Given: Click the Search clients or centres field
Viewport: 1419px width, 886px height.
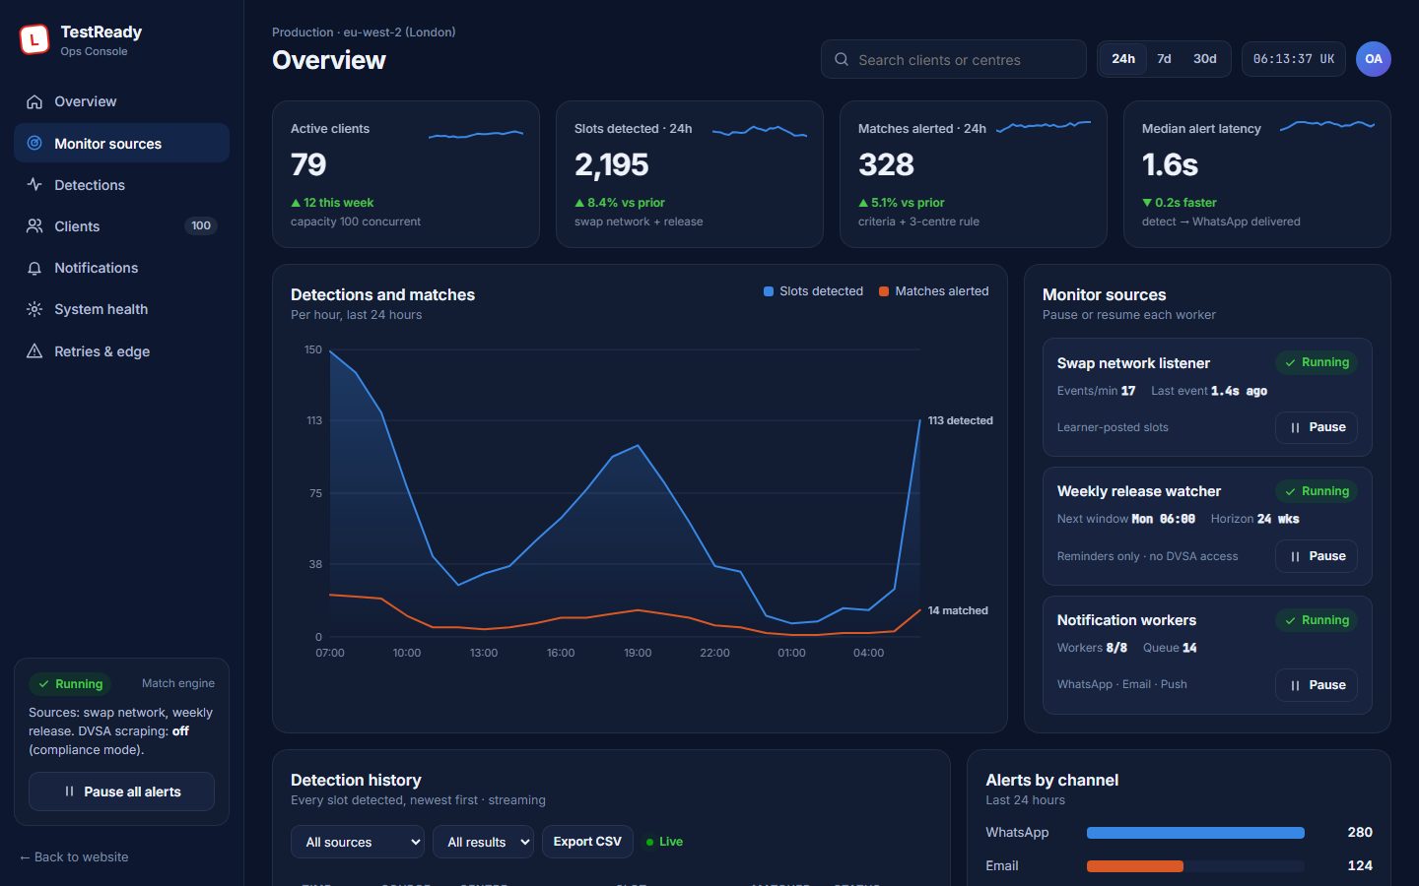Looking at the screenshot, I should 954,59.
